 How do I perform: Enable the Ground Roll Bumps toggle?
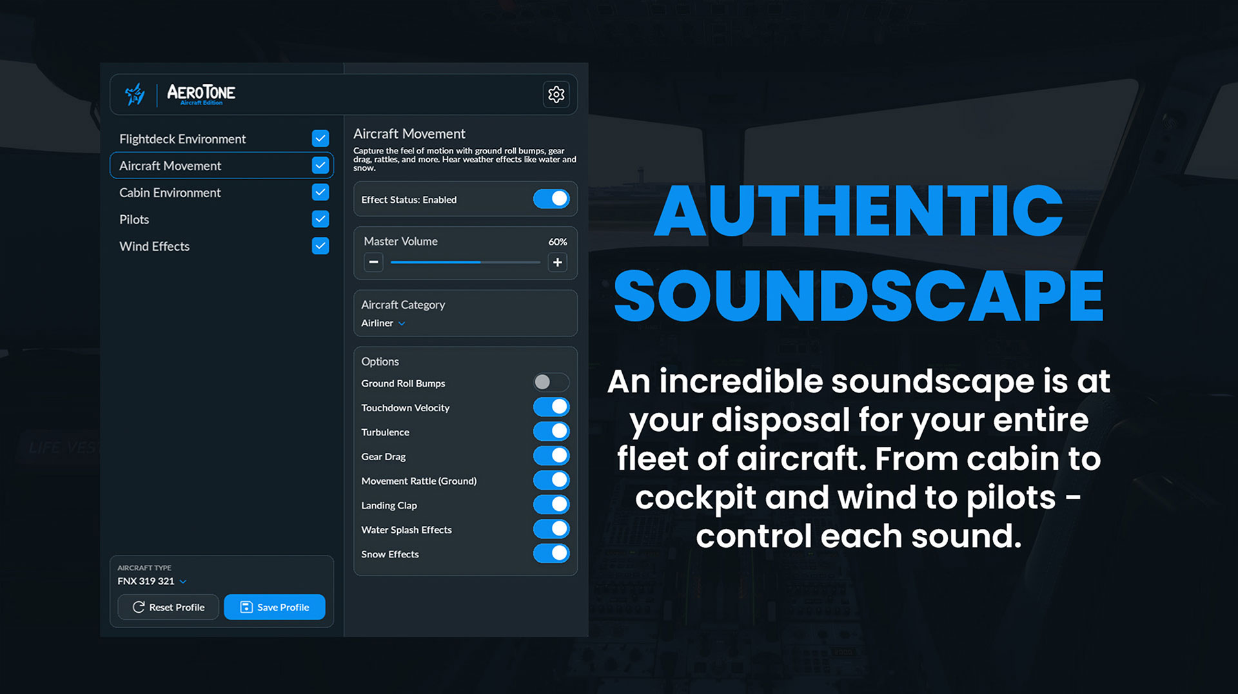pyautogui.click(x=551, y=383)
